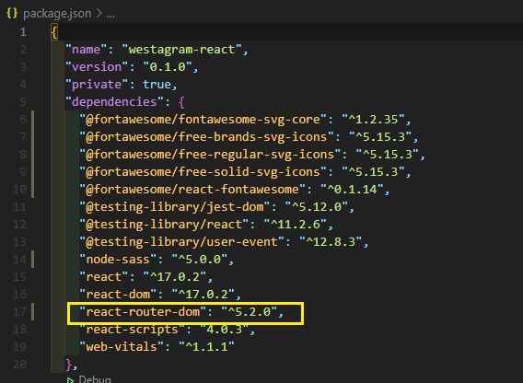
Task: Click the "node-sass" key
Action: 118,260
